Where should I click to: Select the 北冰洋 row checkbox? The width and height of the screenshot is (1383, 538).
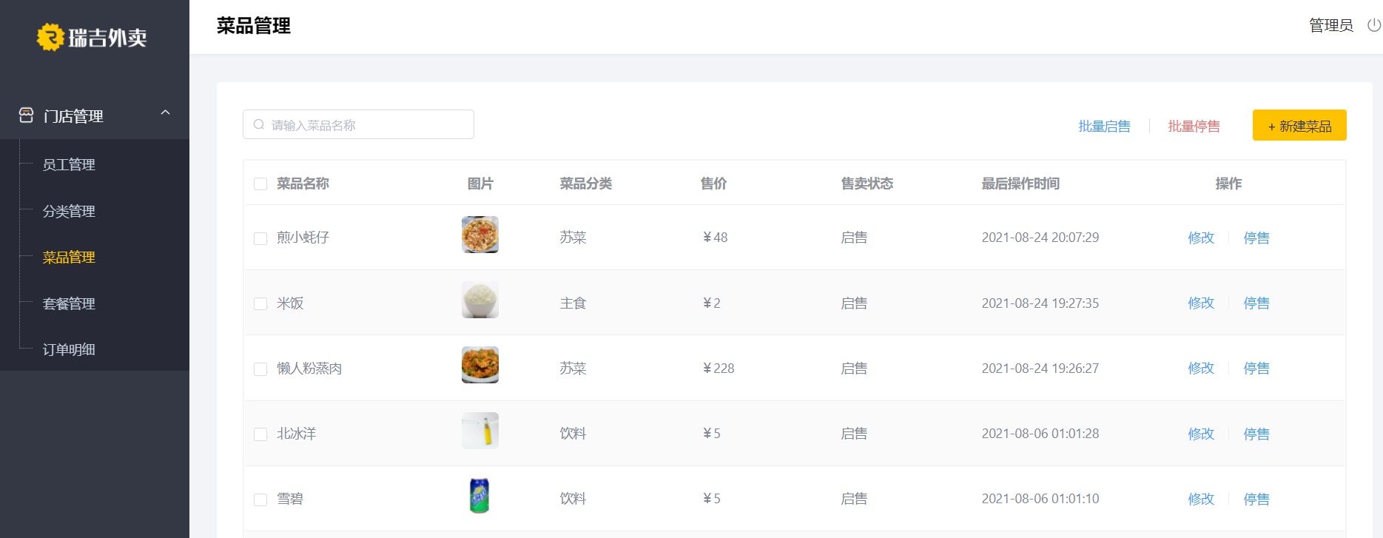point(260,434)
